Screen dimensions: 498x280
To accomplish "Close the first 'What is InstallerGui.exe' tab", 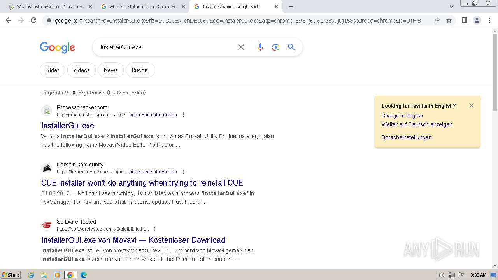I will click(x=90, y=7).
